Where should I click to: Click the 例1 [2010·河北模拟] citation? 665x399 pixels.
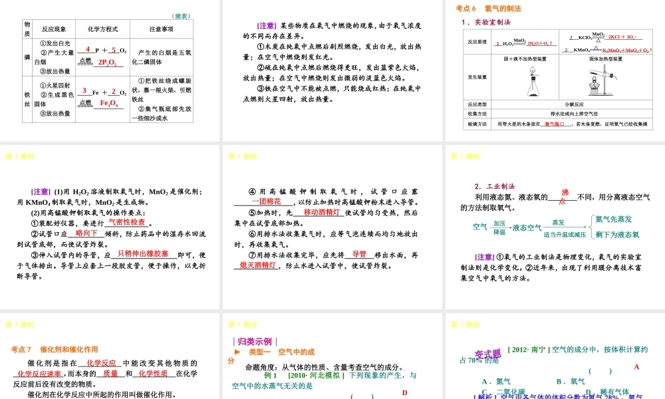[x=304, y=375]
